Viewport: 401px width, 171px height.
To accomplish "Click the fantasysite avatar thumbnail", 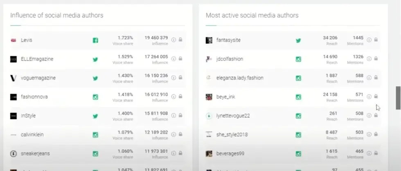I will point(209,40).
